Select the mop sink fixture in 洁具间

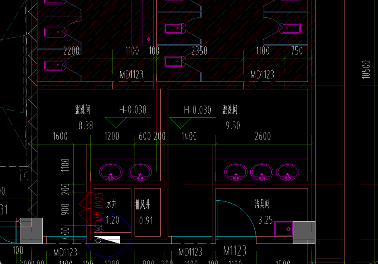click(x=284, y=229)
